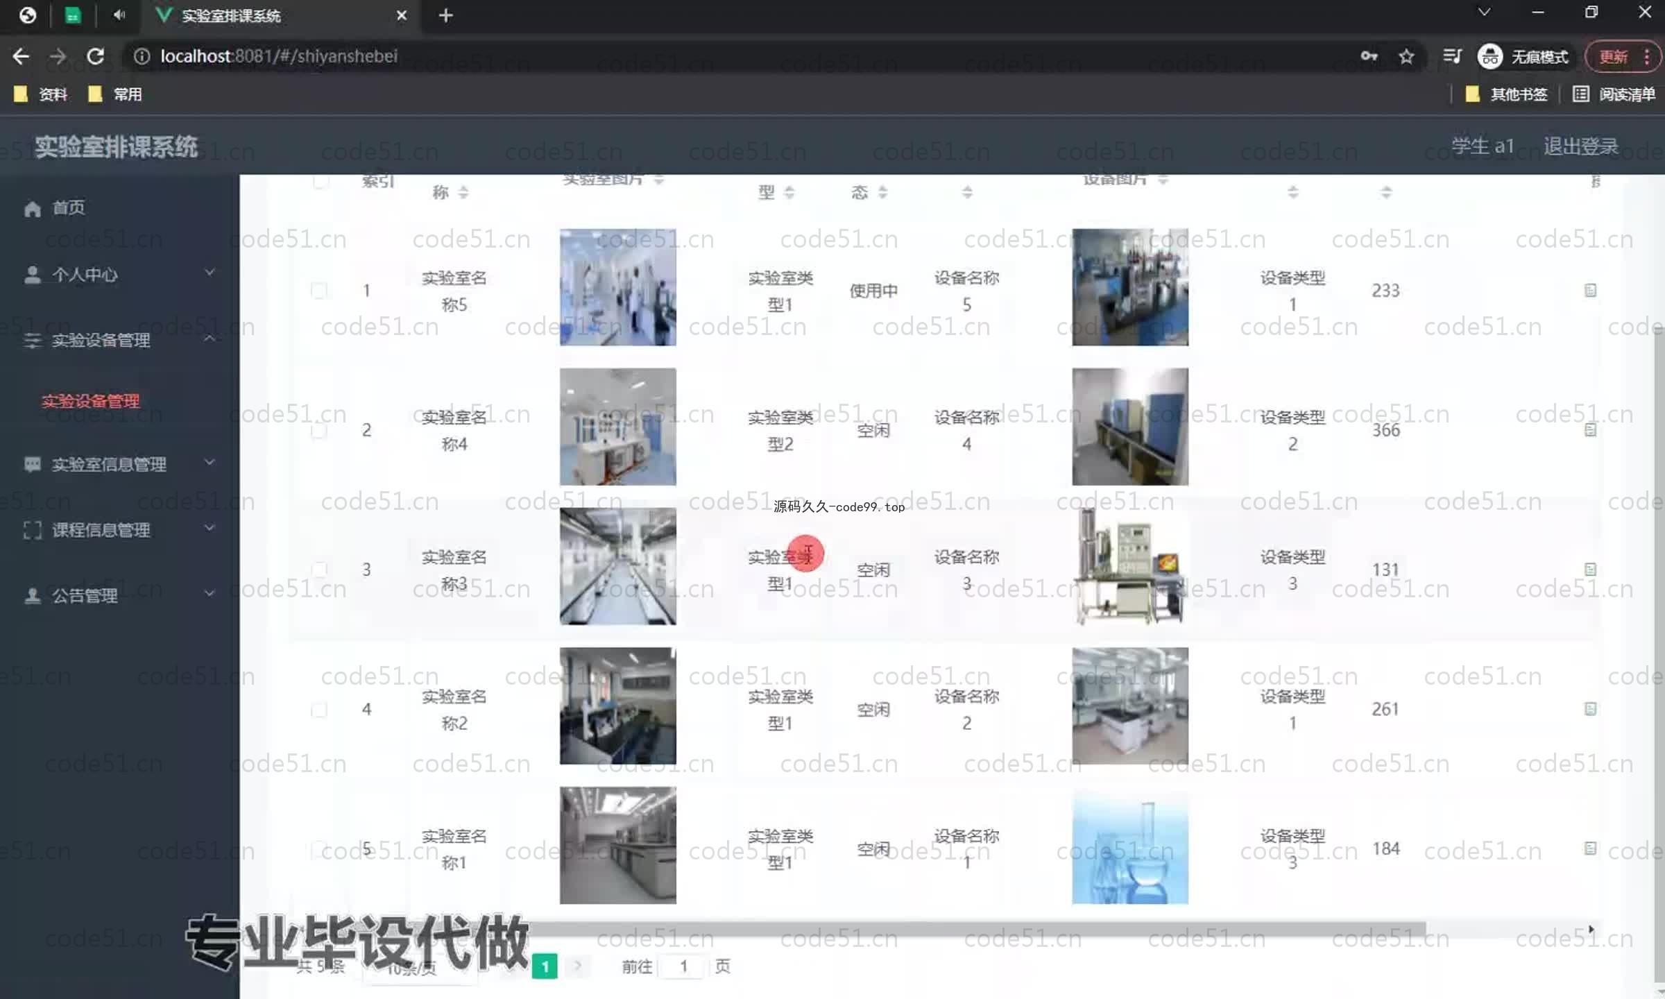The image size is (1665, 999).
Task: Click the quantity value 366
Action: pos(1386,430)
